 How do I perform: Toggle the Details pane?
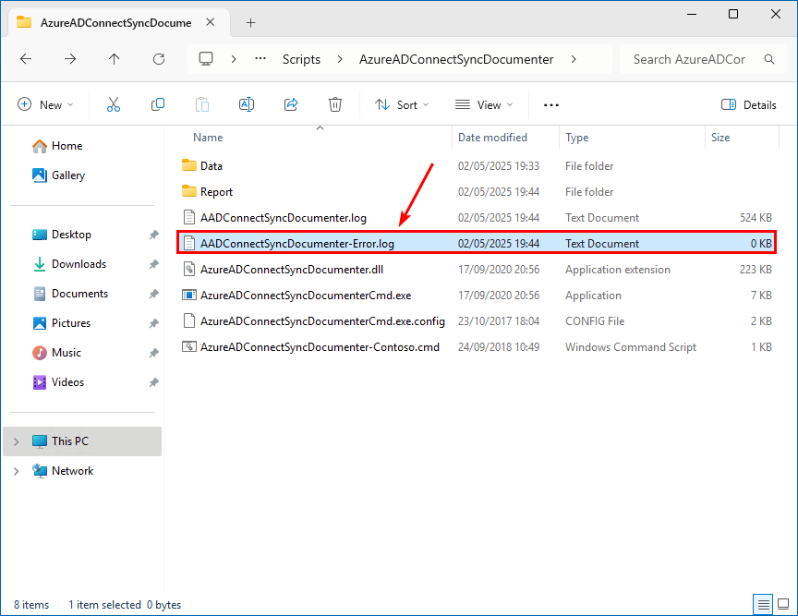[749, 105]
